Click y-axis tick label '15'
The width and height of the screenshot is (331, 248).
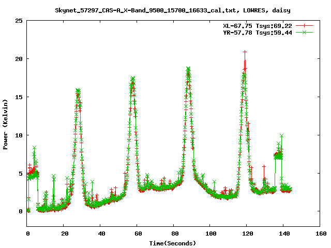point(19,97)
